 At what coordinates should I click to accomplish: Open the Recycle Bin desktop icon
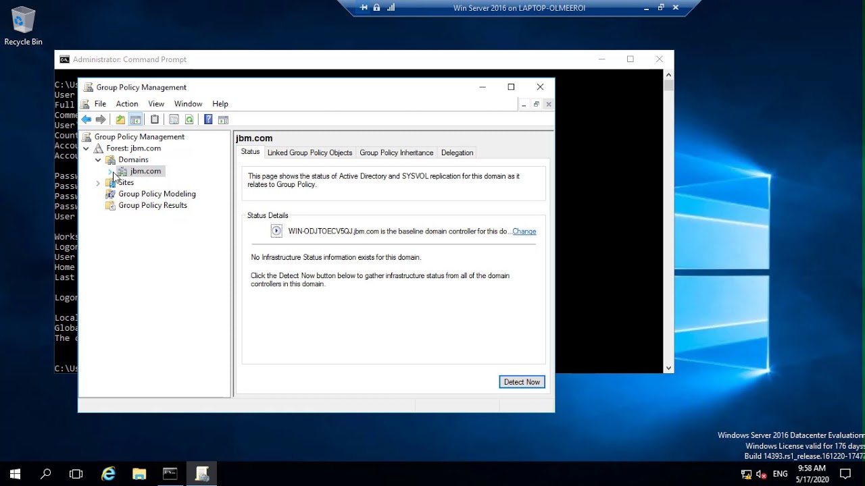pos(23,27)
